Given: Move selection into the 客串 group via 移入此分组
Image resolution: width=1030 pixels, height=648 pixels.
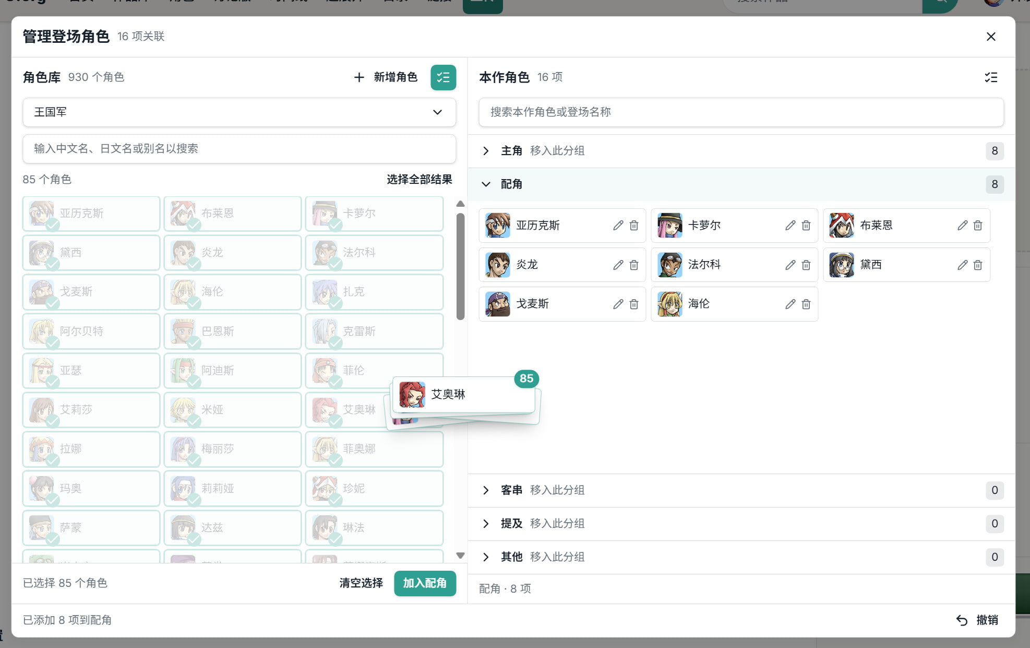Looking at the screenshot, I should tap(557, 490).
